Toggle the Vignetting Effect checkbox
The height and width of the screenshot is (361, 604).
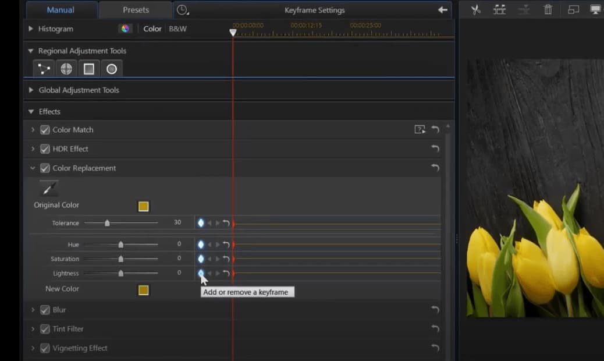point(45,348)
